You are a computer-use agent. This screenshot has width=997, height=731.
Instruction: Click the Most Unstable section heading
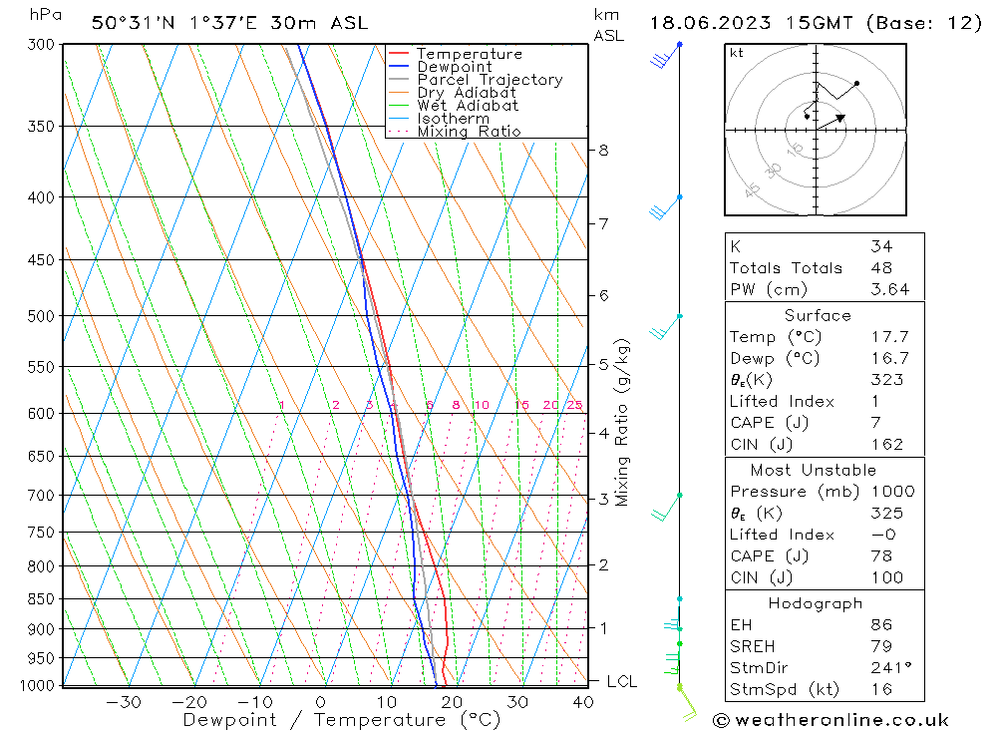[814, 470]
